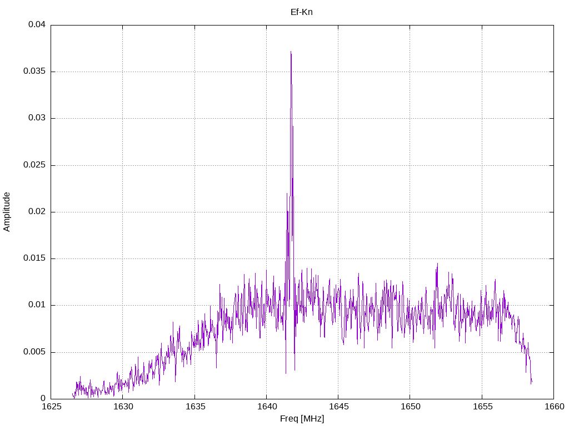Image resolution: width=569 pixels, height=426 pixels.
Task: Click the 1655 x-axis tick label
Action: point(482,407)
